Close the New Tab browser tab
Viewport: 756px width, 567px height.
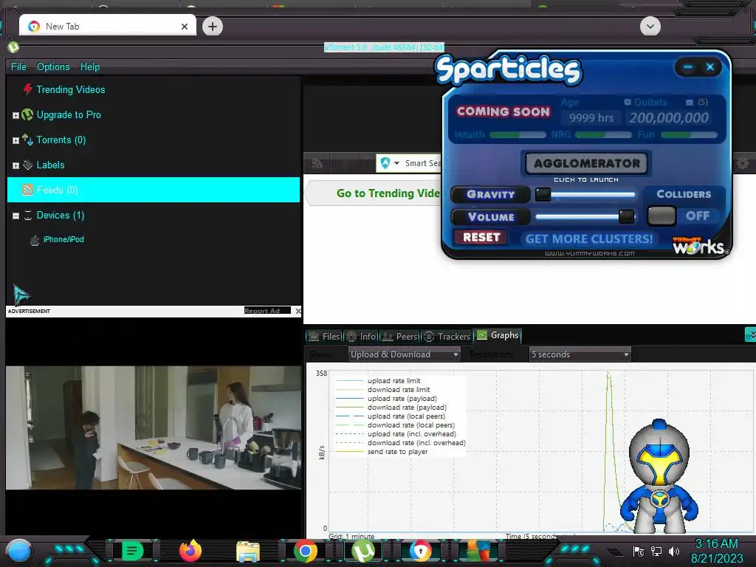coord(184,27)
